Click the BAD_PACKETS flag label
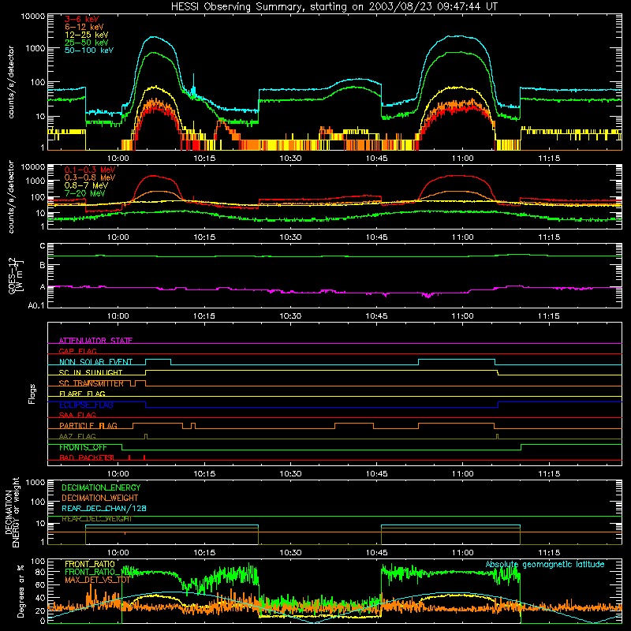Viewport: 631px width, 631px height. point(87,457)
